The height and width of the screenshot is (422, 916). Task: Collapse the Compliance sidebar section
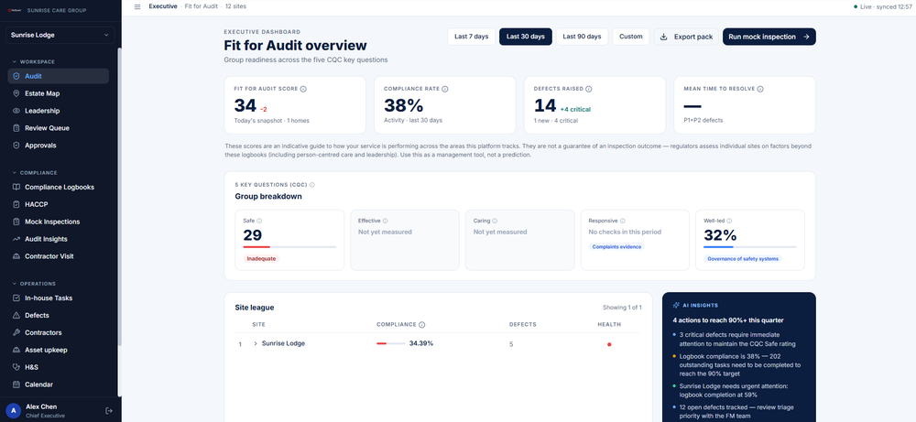(35, 173)
